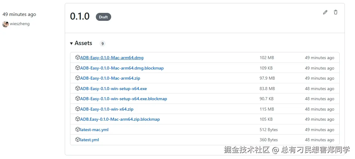This screenshot has height=159, width=355.
Task: Click the 512 Bytes file size
Action: point(269,130)
